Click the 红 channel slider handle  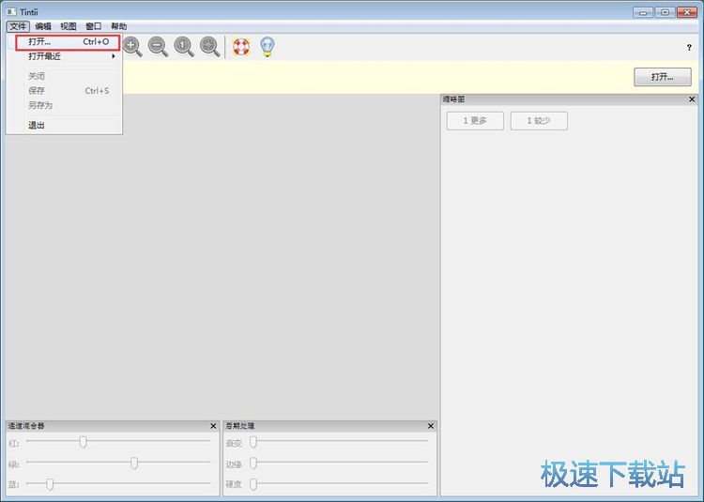click(83, 442)
